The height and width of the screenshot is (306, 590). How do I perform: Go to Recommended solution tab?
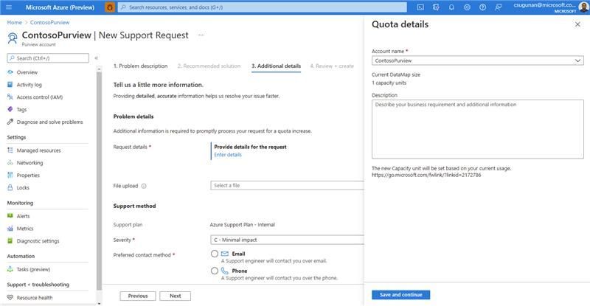tap(209, 66)
